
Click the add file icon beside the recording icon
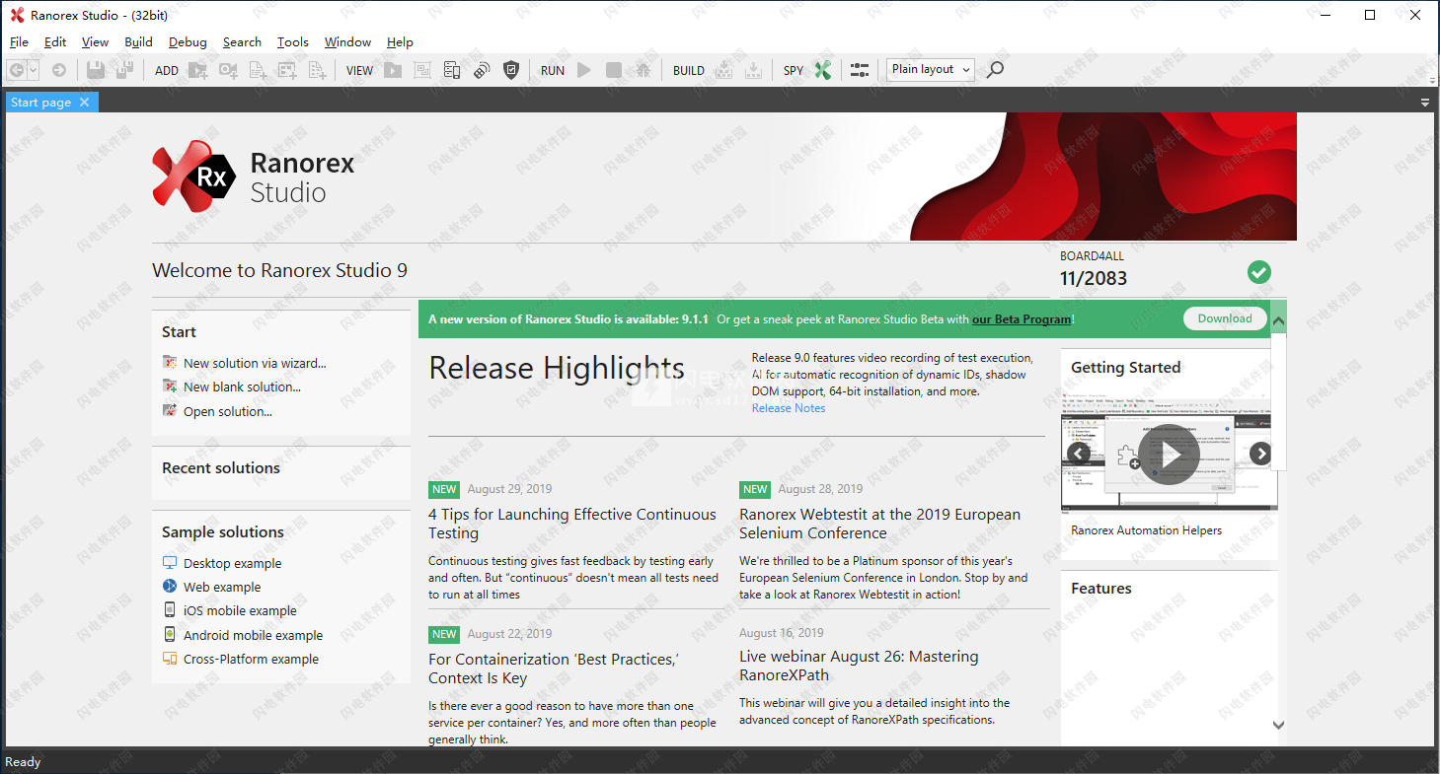coord(258,70)
